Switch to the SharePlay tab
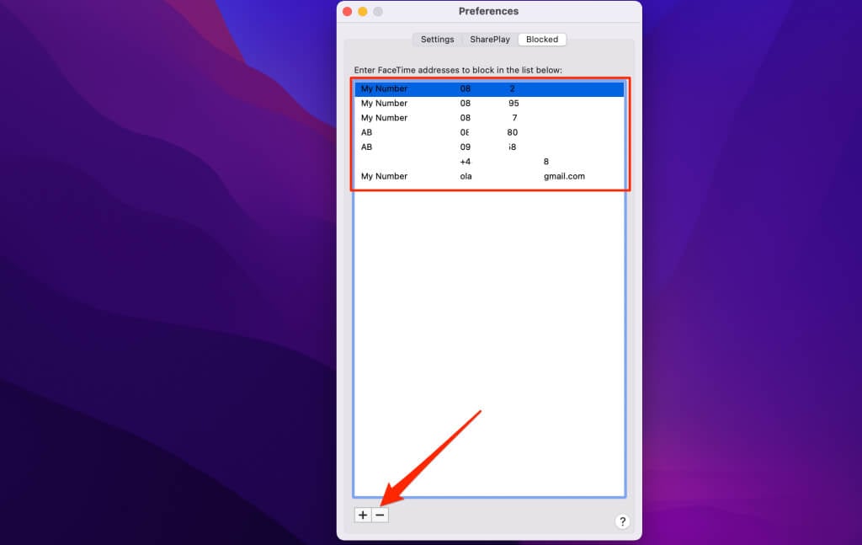The height and width of the screenshot is (545, 862). [x=490, y=40]
